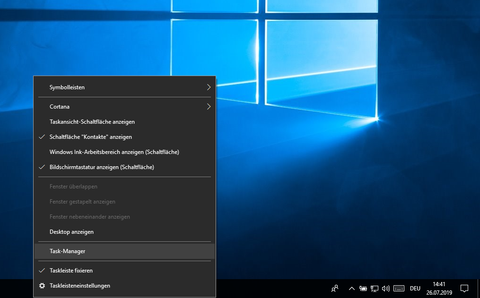Screen dimensions: 480x298
Task: Open the speaker volume tray icon
Action: click(x=386, y=288)
